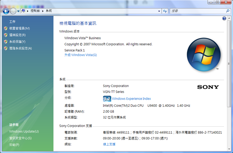The height and width of the screenshot is (153, 233).
Task: Click the Refresh button beside address bar
Action: [165, 11]
